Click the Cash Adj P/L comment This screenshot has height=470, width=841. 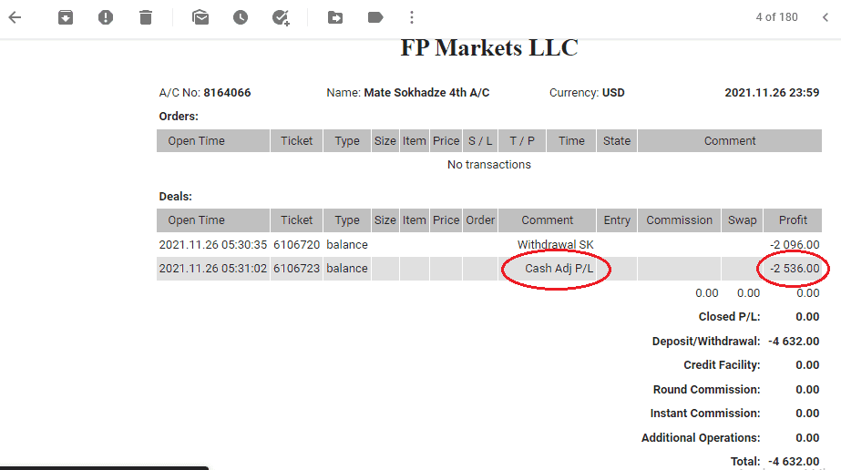559,269
